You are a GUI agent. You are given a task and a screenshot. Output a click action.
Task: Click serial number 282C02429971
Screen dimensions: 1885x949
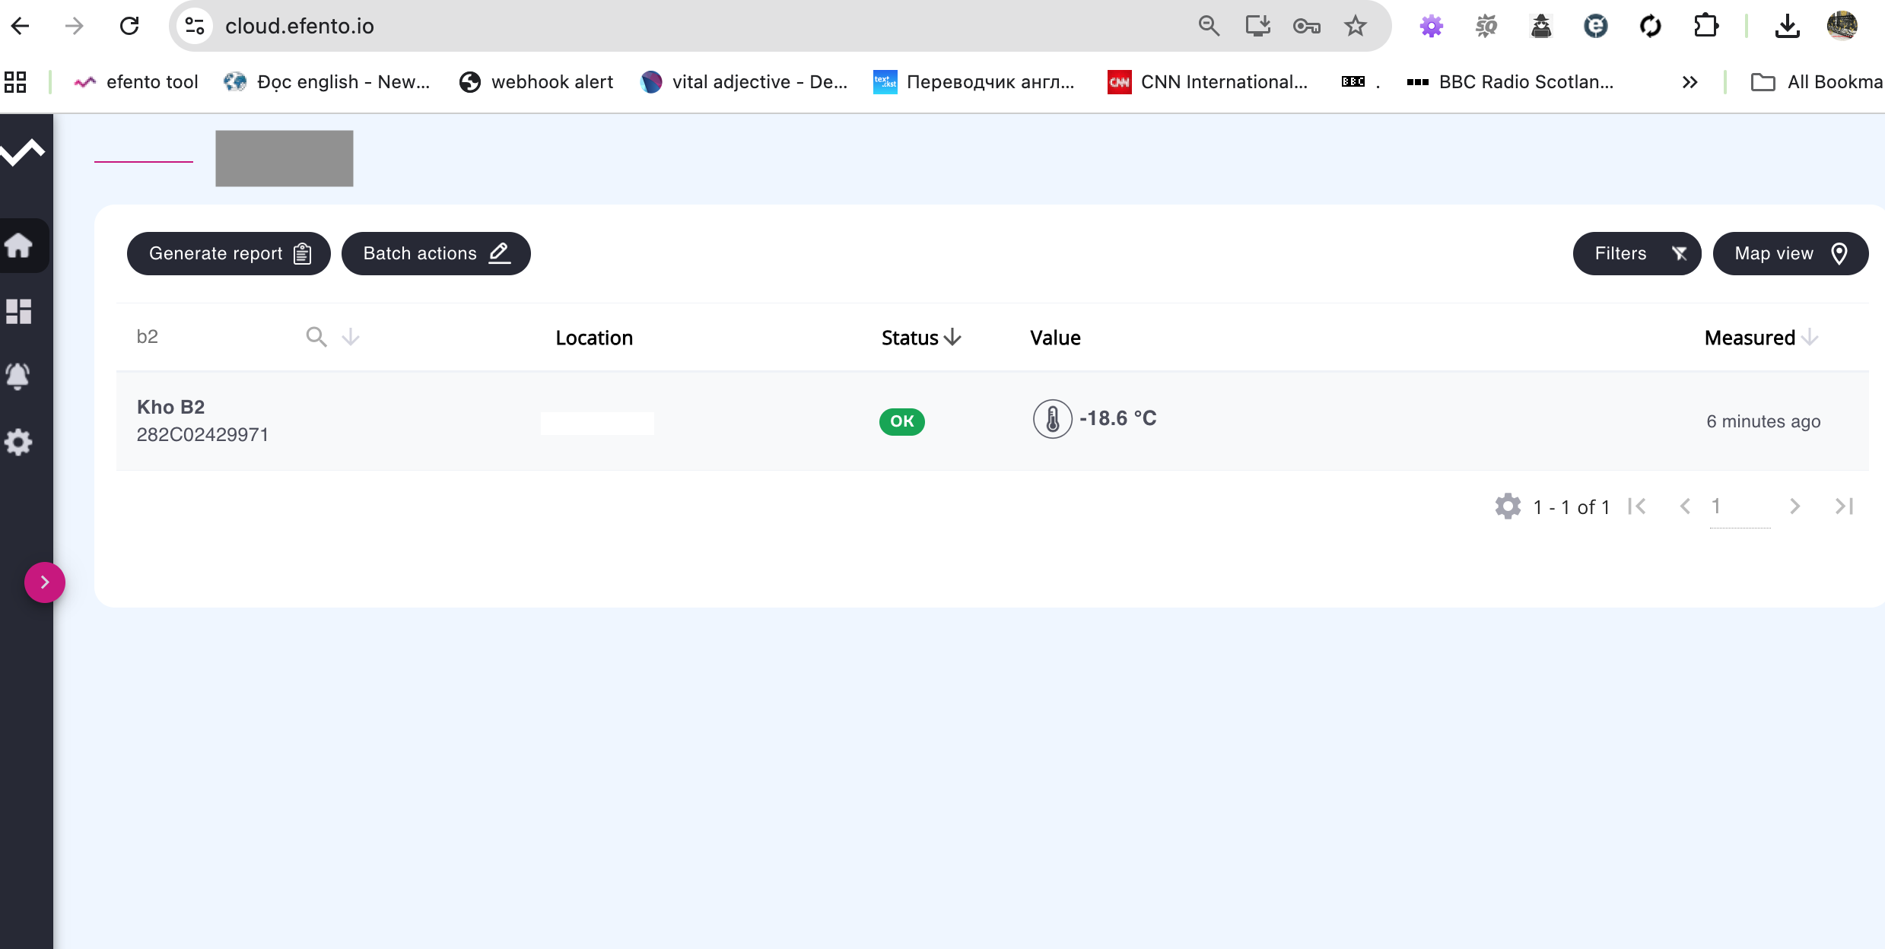coord(202,434)
